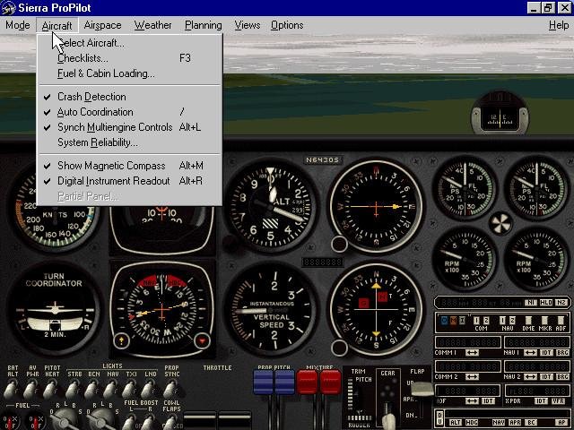This screenshot has width=574, height=430.
Task: Toggle Synch Multiengine Controls option
Action: click(x=129, y=127)
